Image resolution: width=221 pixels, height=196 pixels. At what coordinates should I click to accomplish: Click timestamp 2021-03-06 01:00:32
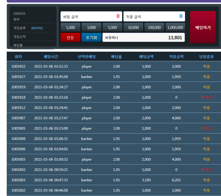coord(51,160)
